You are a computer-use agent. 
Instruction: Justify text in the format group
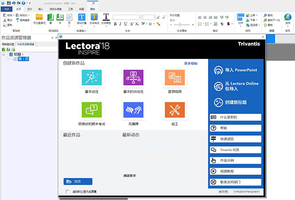[x=216, y=18]
